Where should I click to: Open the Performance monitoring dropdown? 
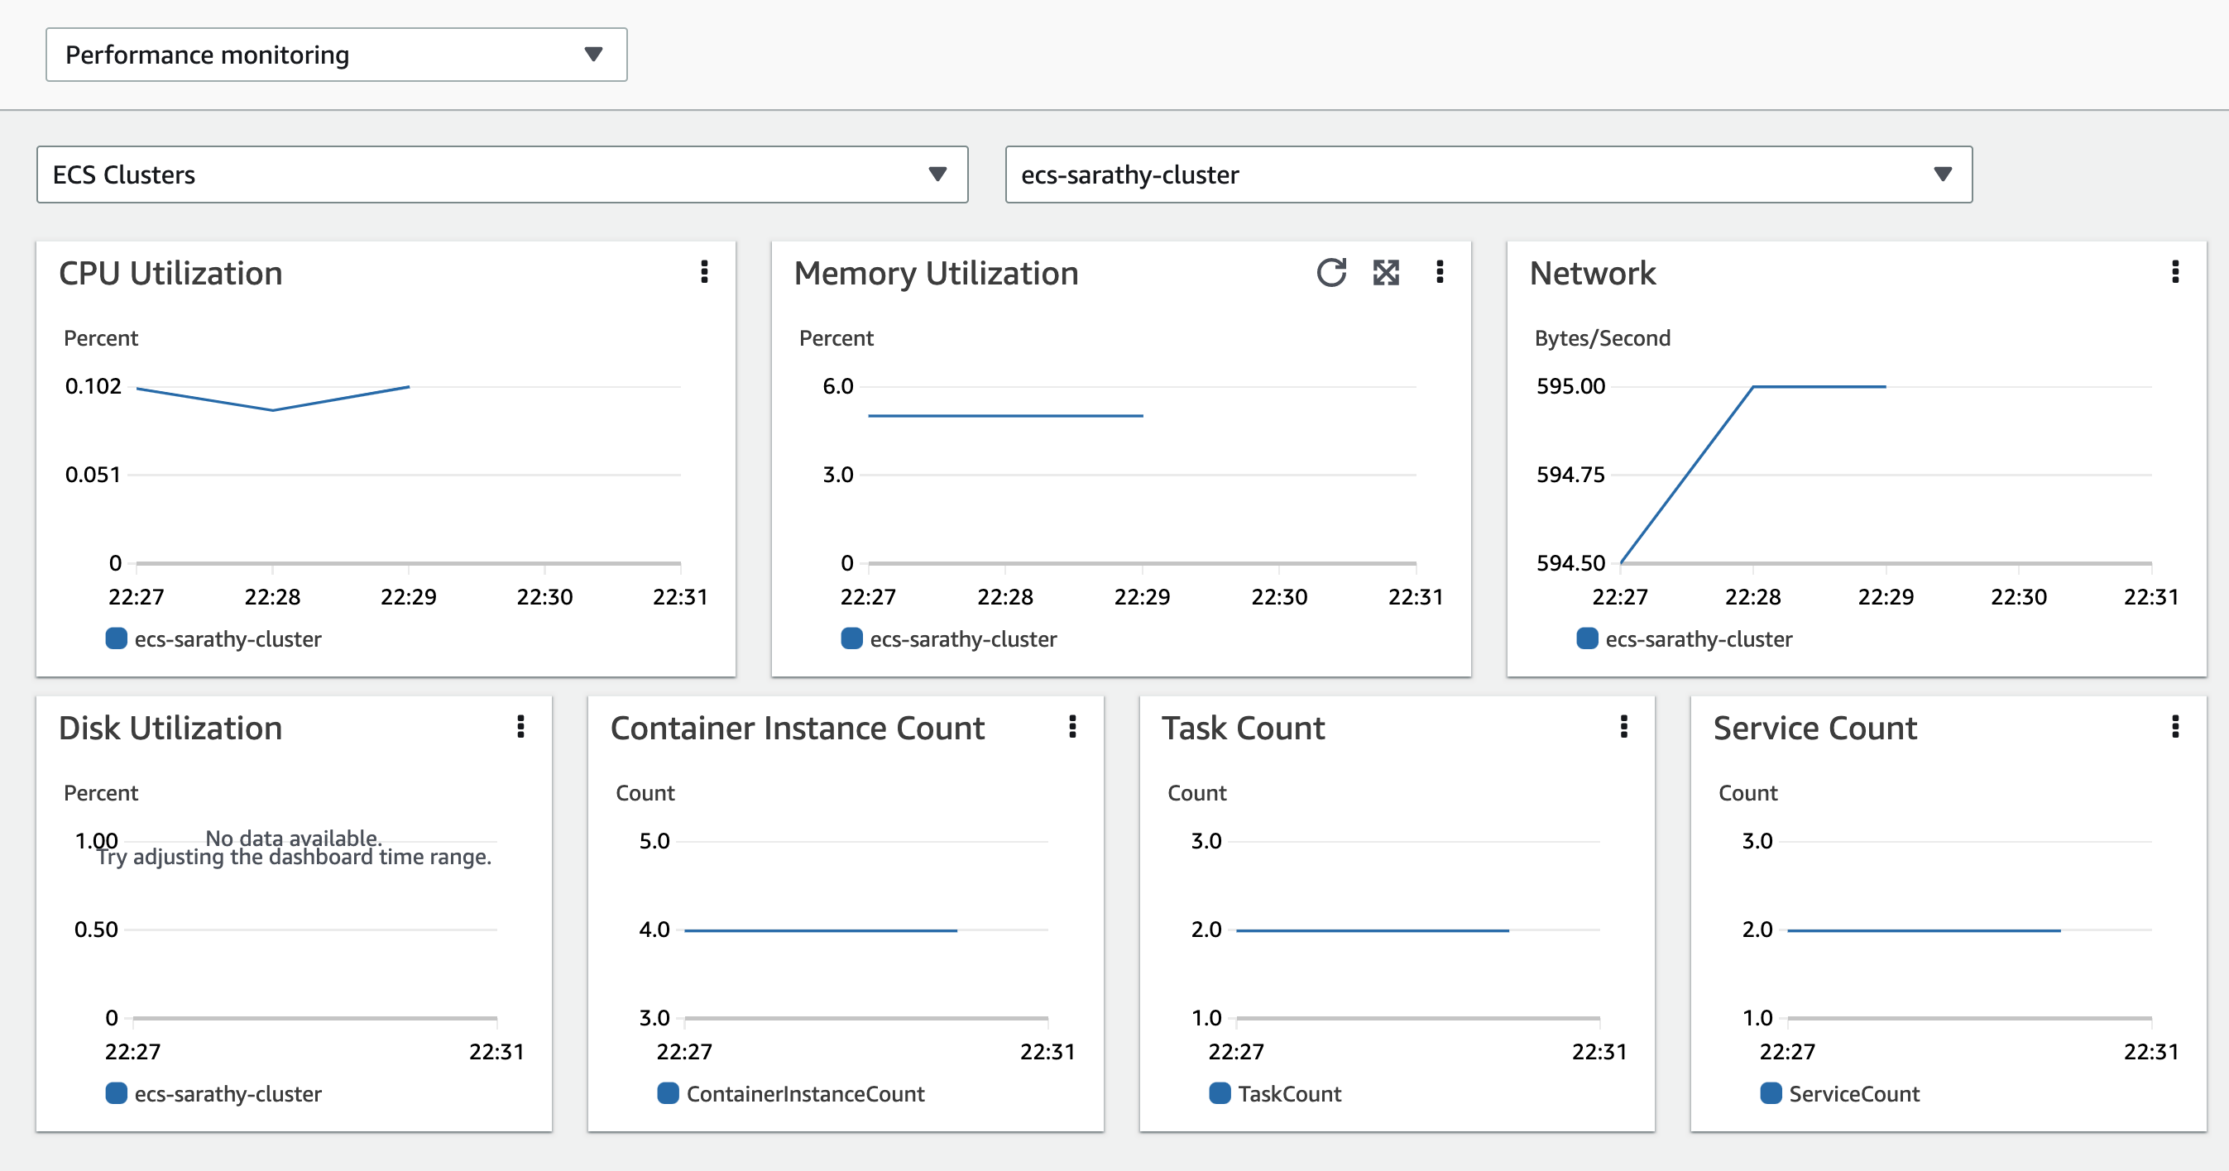pyautogui.click(x=337, y=55)
